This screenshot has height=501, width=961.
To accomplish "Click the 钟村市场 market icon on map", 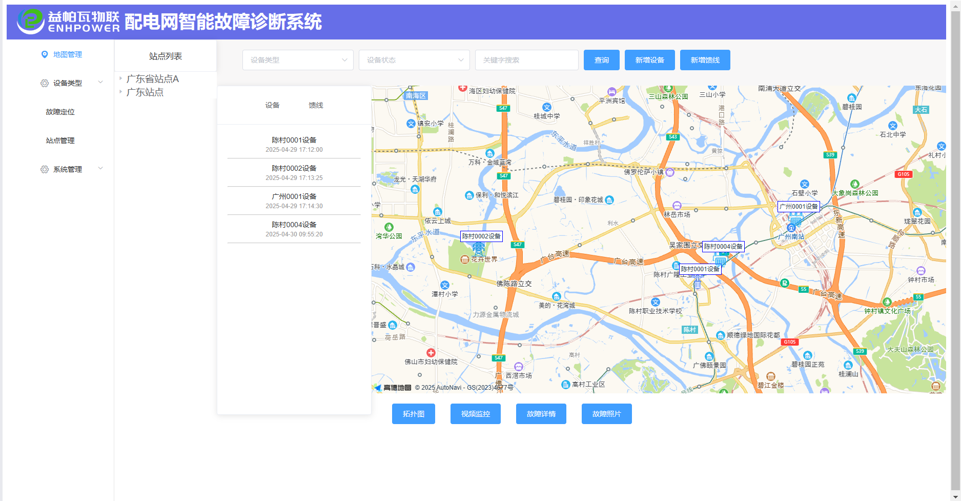I will click(921, 271).
